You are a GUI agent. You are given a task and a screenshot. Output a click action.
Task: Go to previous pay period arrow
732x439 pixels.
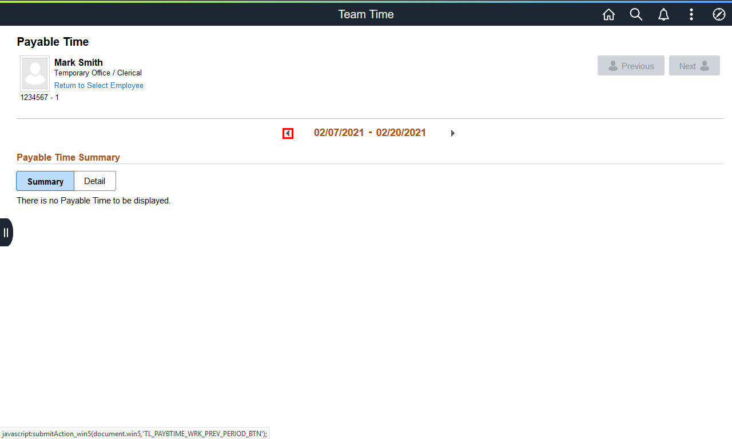pos(288,133)
